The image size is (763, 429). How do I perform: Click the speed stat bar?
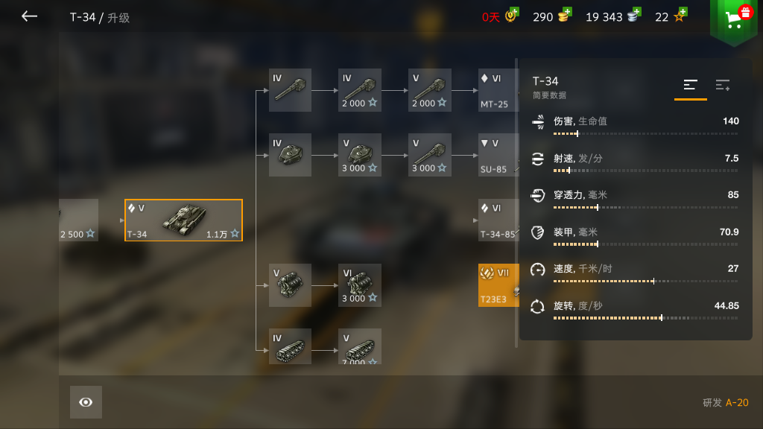coord(646,281)
